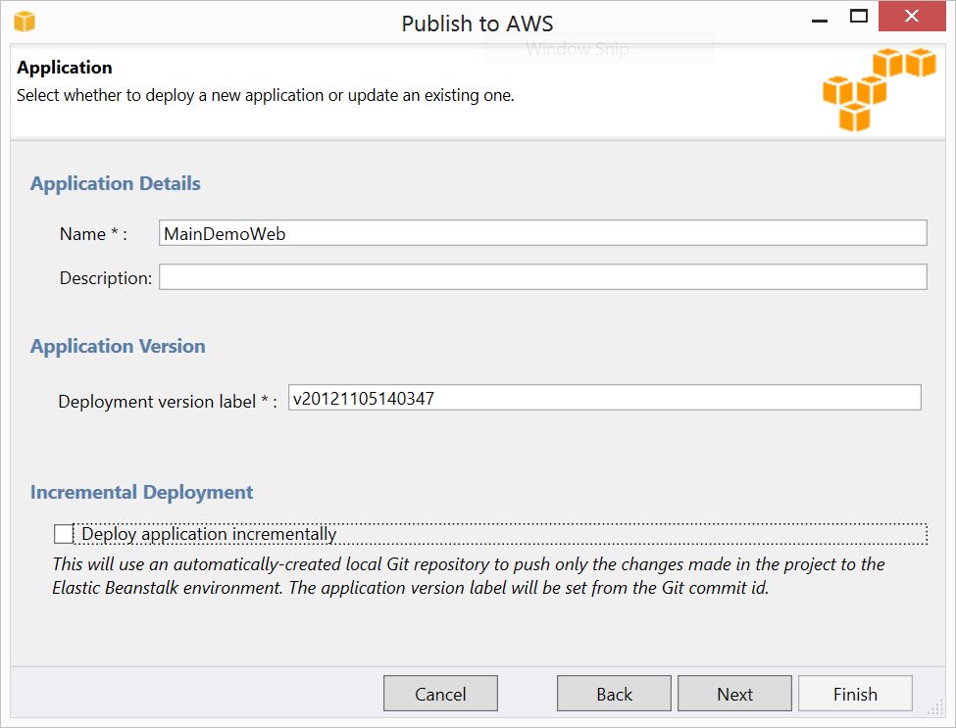Click Finish to complete publishing

tap(855, 694)
